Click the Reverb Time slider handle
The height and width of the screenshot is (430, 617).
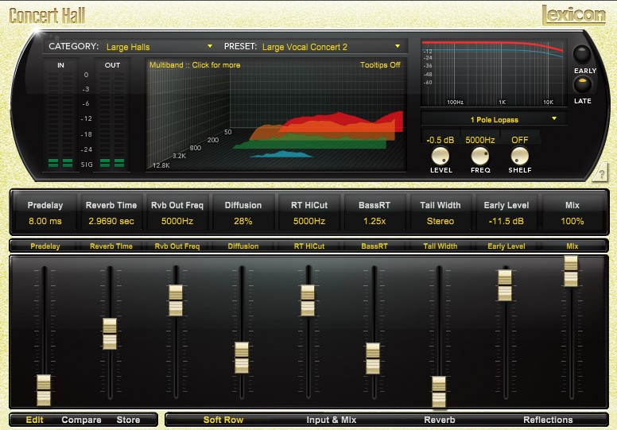pyautogui.click(x=110, y=334)
